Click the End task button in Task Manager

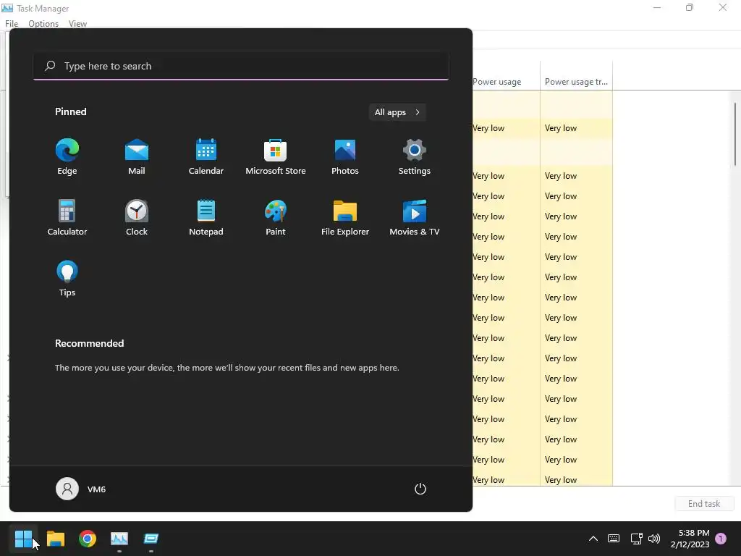(x=704, y=504)
